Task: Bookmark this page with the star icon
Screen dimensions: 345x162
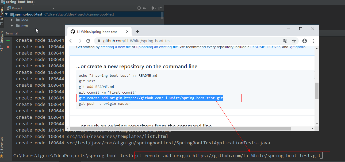Action: (x=294, y=41)
